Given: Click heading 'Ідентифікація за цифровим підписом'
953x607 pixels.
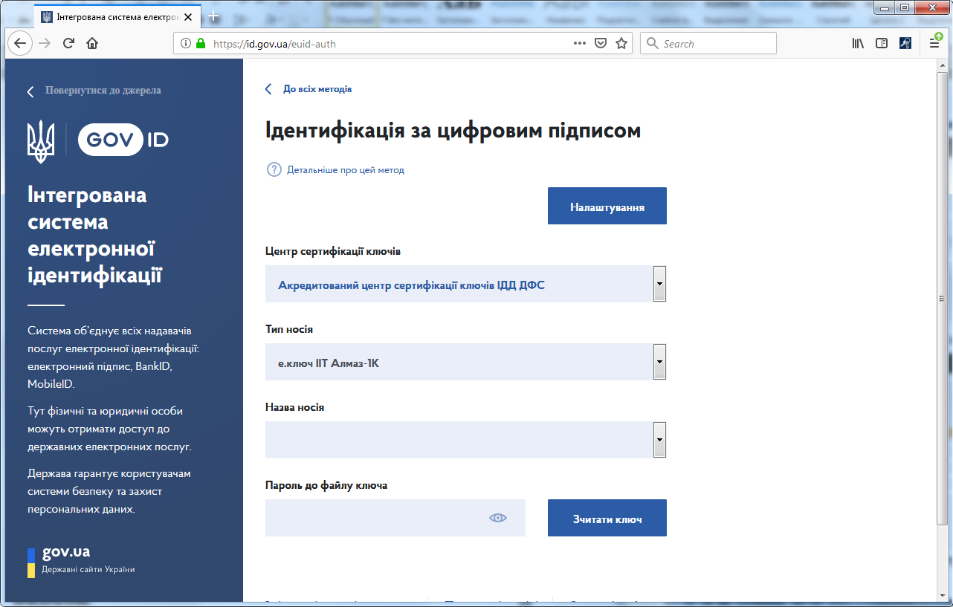Looking at the screenshot, I should coord(453,131).
